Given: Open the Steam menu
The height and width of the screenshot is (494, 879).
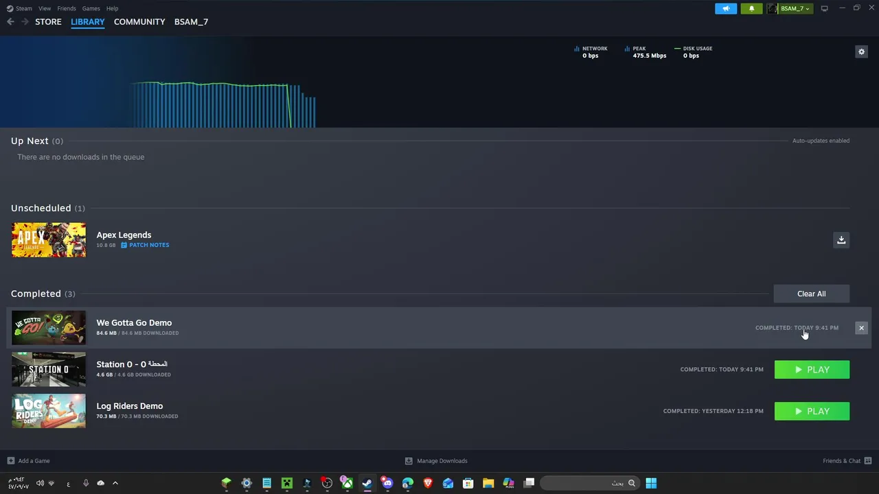Looking at the screenshot, I should pyautogui.click(x=19, y=8).
